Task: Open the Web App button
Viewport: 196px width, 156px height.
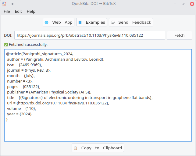Action: 59,22
